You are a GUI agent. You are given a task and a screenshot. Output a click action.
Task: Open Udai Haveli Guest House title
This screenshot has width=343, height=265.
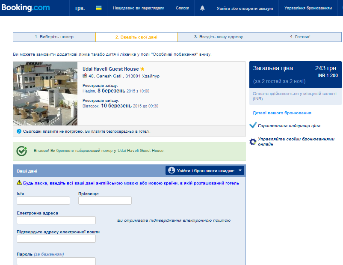pyautogui.click(x=111, y=69)
